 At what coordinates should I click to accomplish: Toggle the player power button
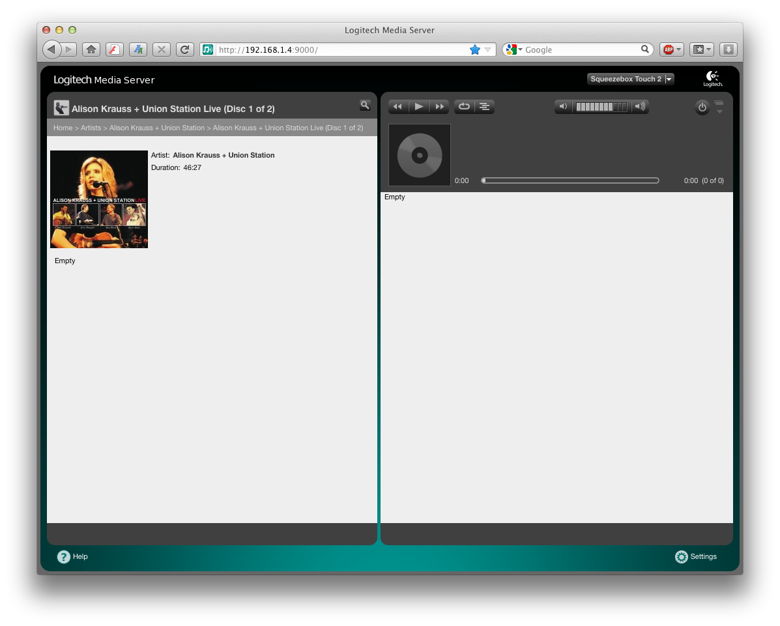coord(702,107)
